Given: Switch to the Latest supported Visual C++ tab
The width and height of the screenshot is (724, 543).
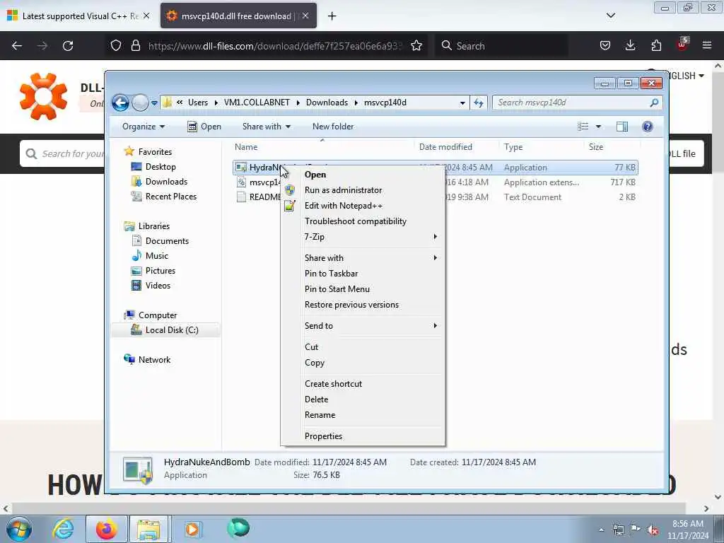Looking at the screenshot, I should 79,16.
